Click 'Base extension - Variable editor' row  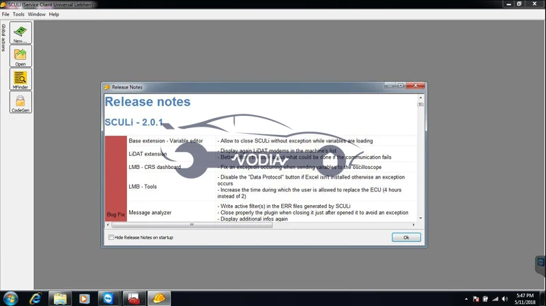(x=166, y=141)
